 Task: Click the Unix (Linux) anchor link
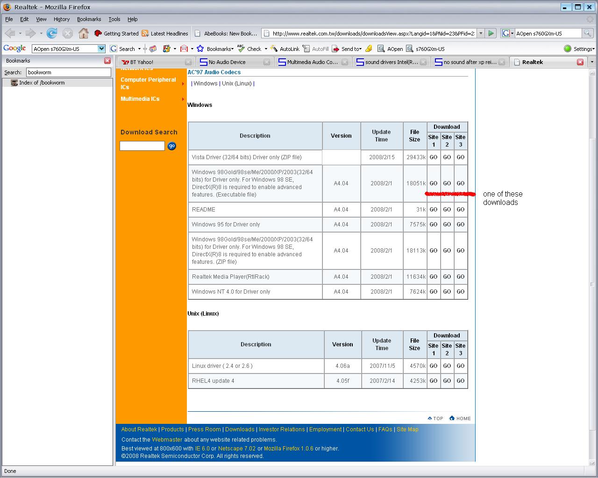coord(237,84)
